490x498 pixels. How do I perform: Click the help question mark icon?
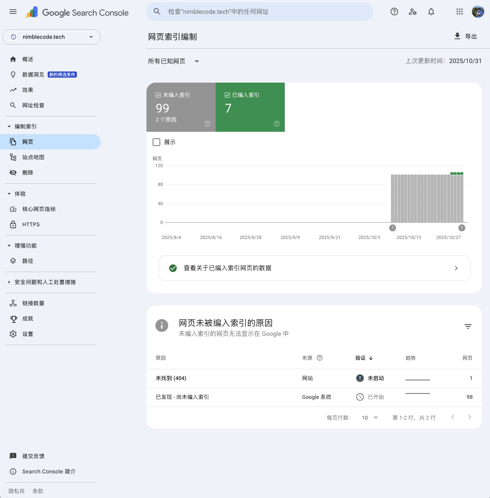394,12
